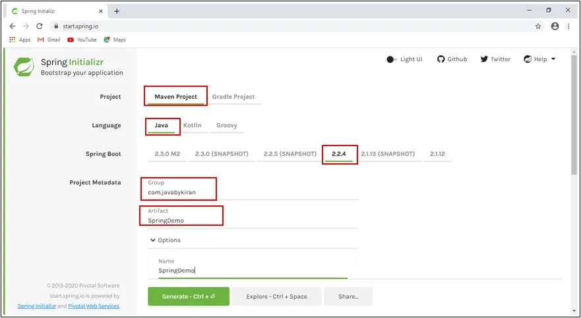Click the Spring Initializr leaf logo
Image resolution: width=581 pixels, height=318 pixels.
pyautogui.click(x=24, y=66)
